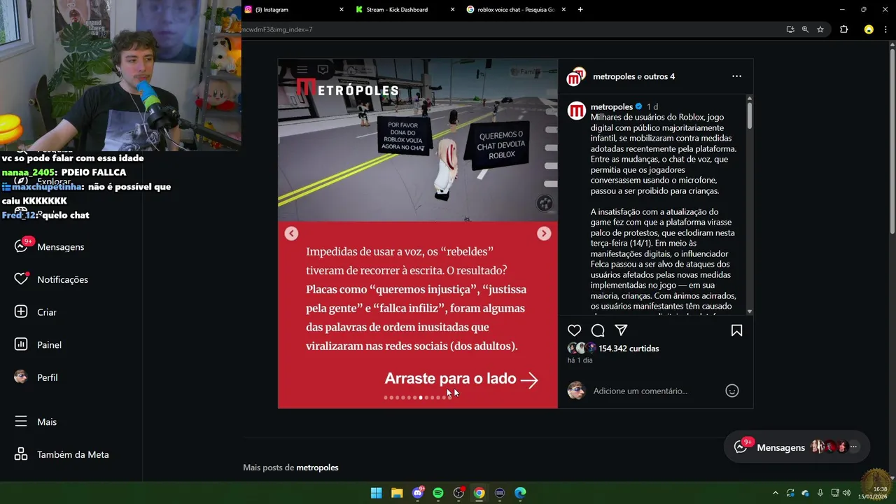Open Mensagens in the Instagram sidebar
This screenshot has height=504, width=896.
[x=49, y=246]
